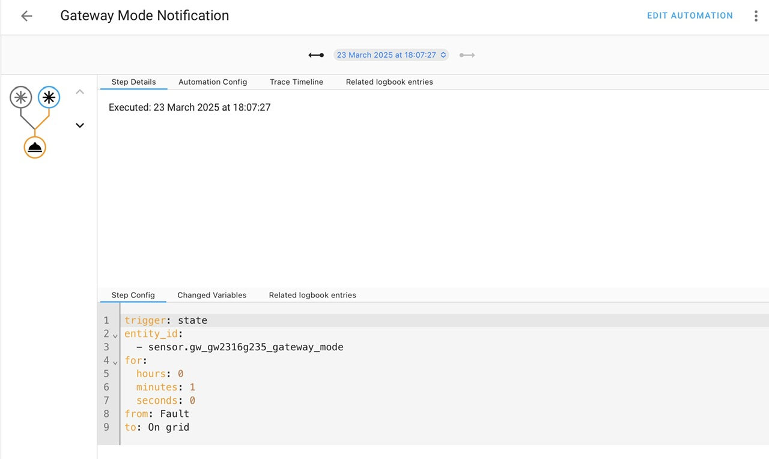The image size is (769, 459).
Task: Go to the previous trace
Action: click(316, 55)
